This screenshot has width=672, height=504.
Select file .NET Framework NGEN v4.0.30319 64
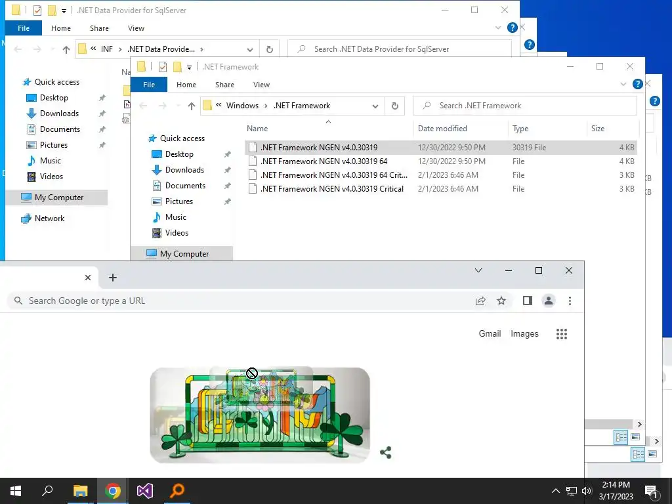pos(440,161)
